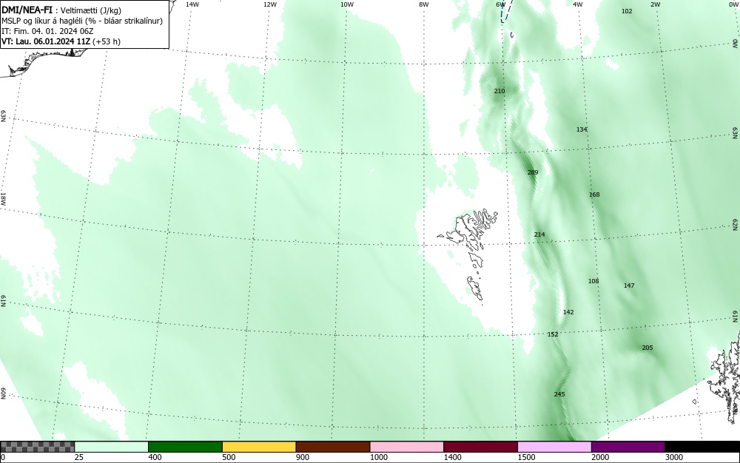This screenshot has height=463, width=740.
Task: Pick the lavender 1500–2000 legend swatch
Action: [x=554, y=447]
